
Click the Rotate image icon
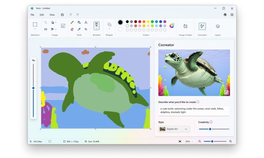tap(52, 22)
